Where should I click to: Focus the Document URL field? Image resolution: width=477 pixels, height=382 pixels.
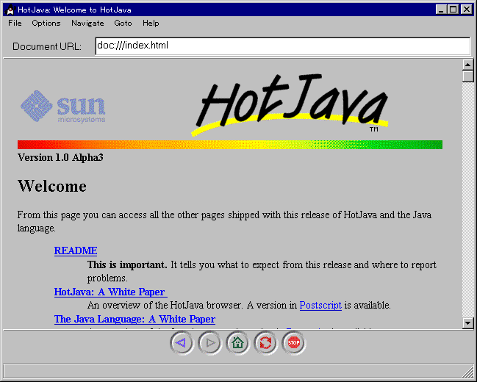point(283,46)
